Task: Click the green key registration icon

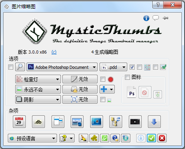Action: 105,138
